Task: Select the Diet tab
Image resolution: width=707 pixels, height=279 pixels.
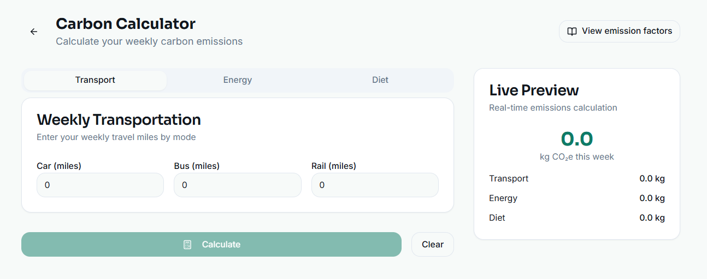Action: pos(380,80)
